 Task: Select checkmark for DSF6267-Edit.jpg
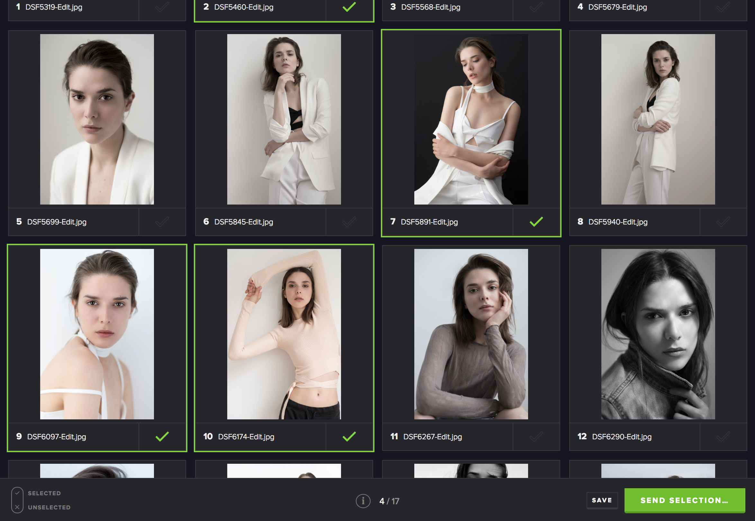(x=536, y=436)
